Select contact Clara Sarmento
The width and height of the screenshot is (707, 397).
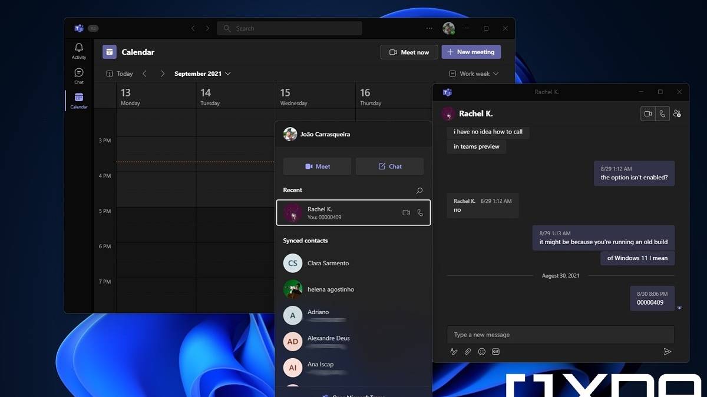coord(353,263)
